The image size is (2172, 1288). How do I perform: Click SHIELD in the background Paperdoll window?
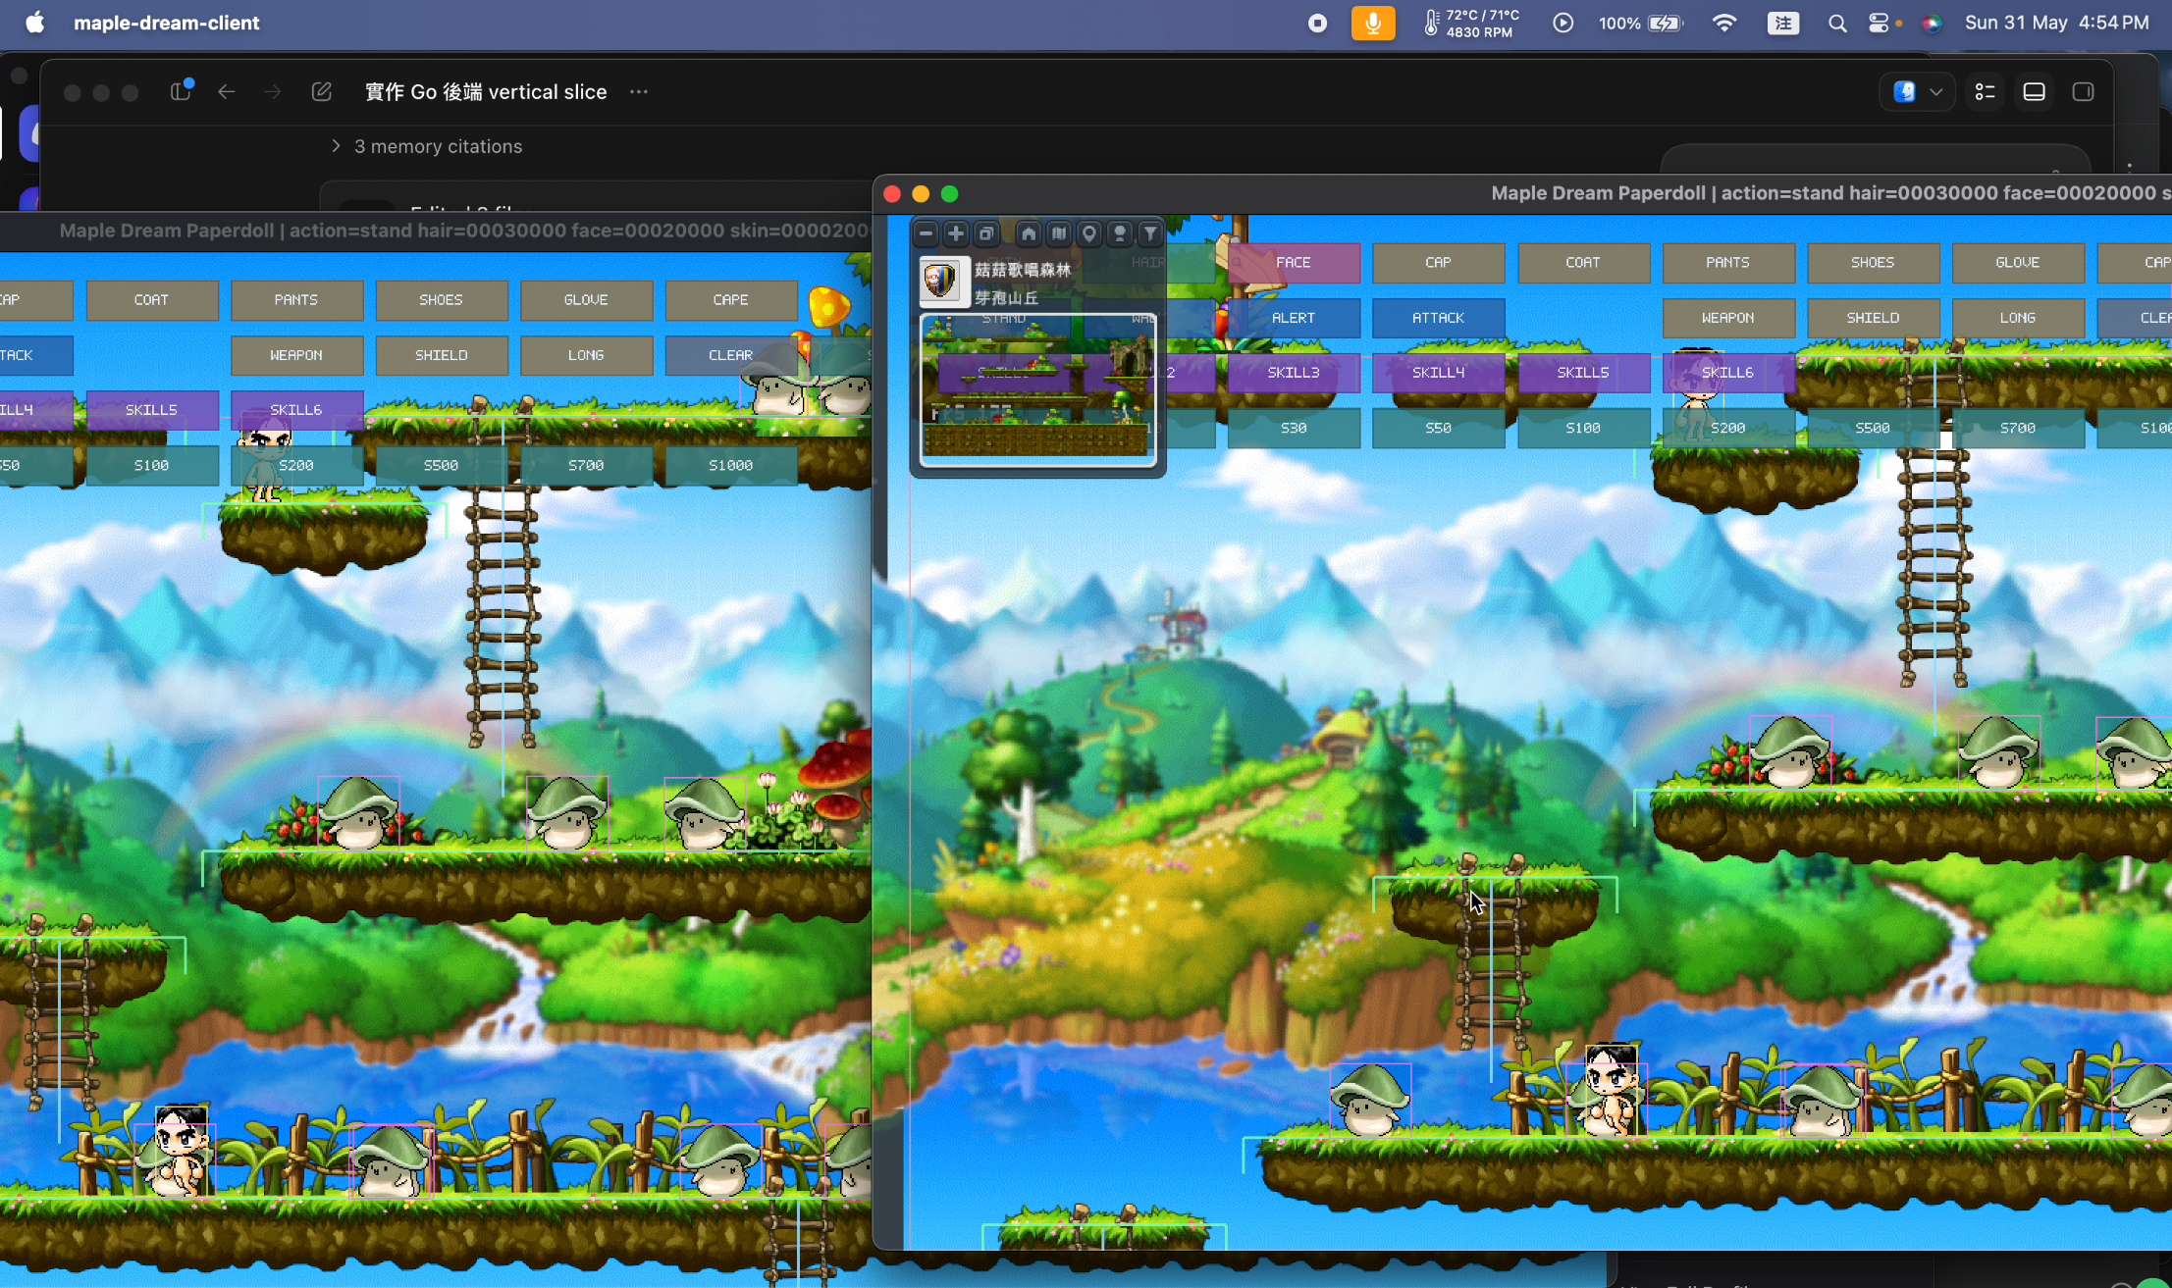coord(442,355)
